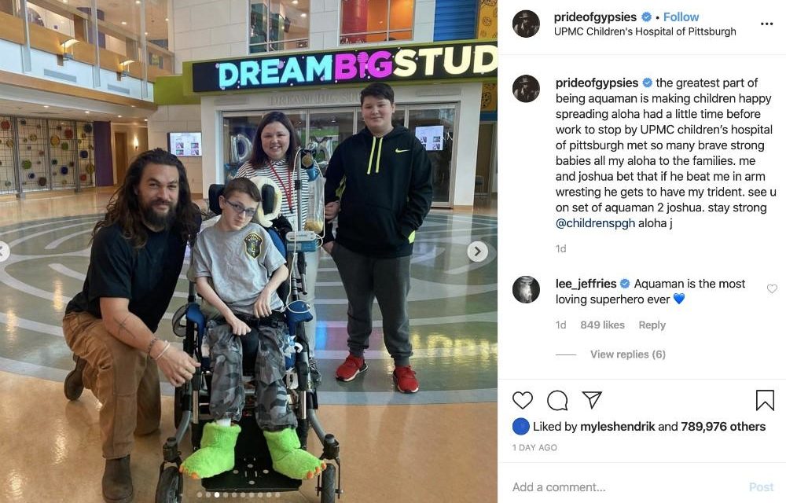Expand View replies (6)
This screenshot has width=786, height=503.
[x=627, y=354]
